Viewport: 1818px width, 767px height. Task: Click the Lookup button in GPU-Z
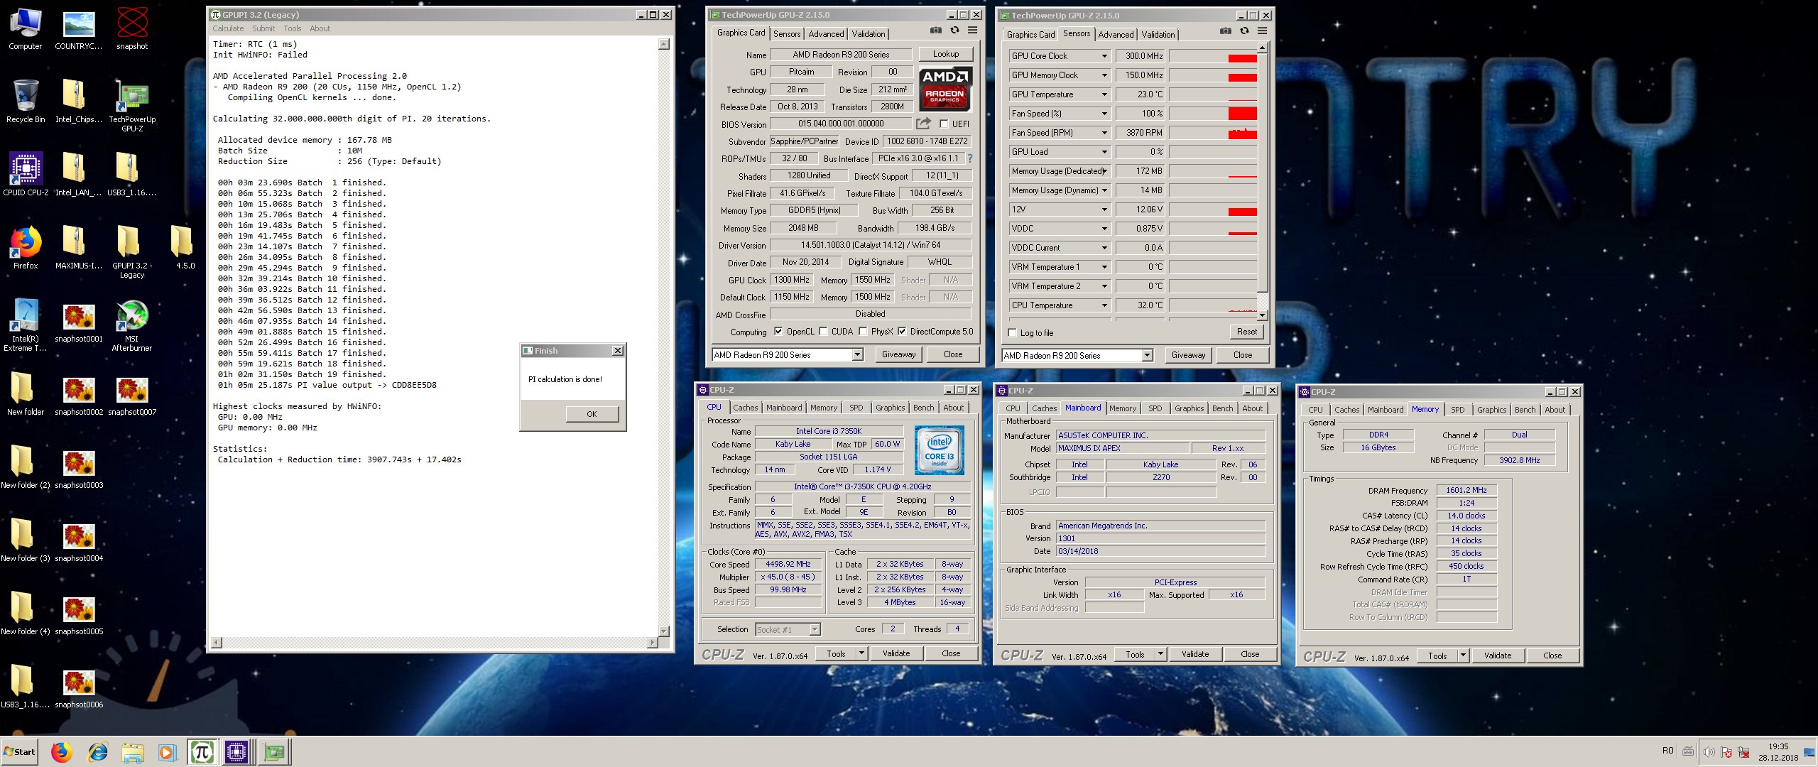click(x=945, y=54)
